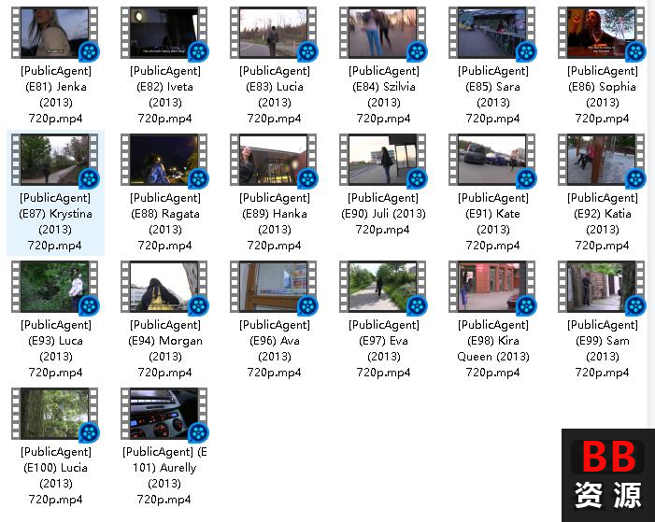Click the file name text for E101 Aurelly
This screenshot has width=655, height=522.
[x=164, y=475]
